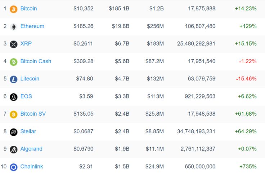
Task: Click the black XRP logo icon
Action: coord(14,44)
